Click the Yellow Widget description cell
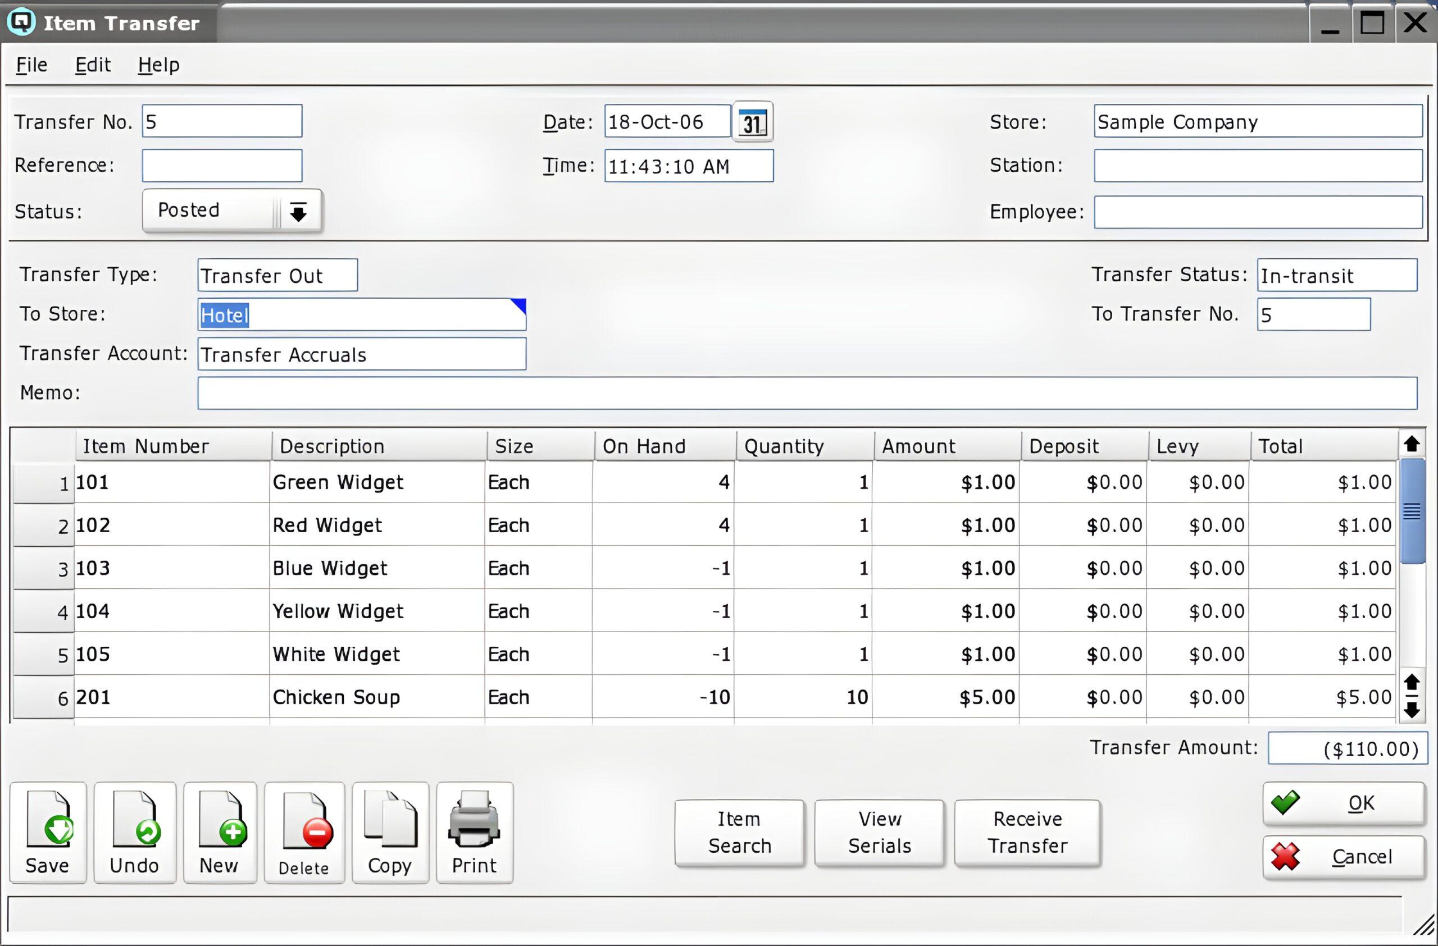The height and width of the screenshot is (946, 1438). [x=377, y=611]
